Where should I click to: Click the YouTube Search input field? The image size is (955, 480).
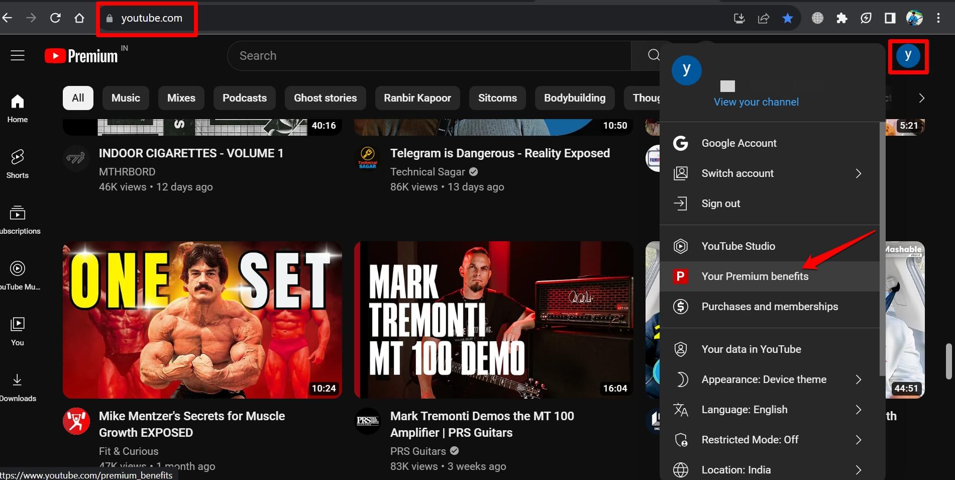click(x=430, y=56)
